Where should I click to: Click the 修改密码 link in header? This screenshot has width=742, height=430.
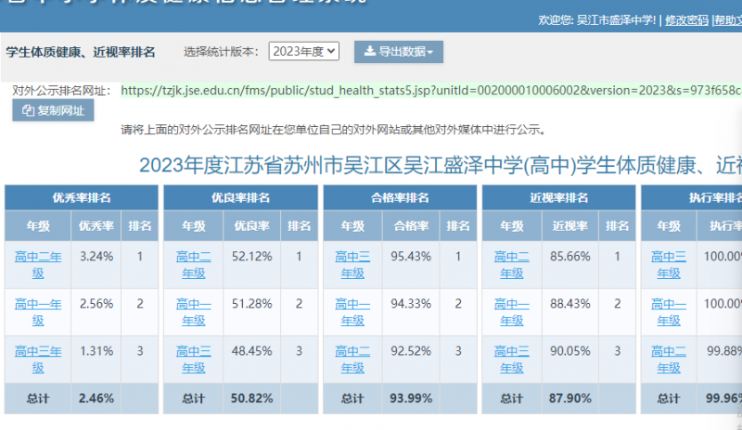pos(687,19)
